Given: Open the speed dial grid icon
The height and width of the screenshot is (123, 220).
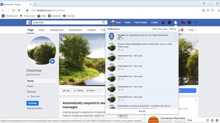Looking at the screenshot, I should tap(19, 10).
